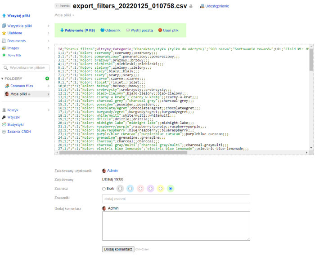Open Koszyk trash bin
This screenshot has width=315, height=255.
[x=4, y=110]
